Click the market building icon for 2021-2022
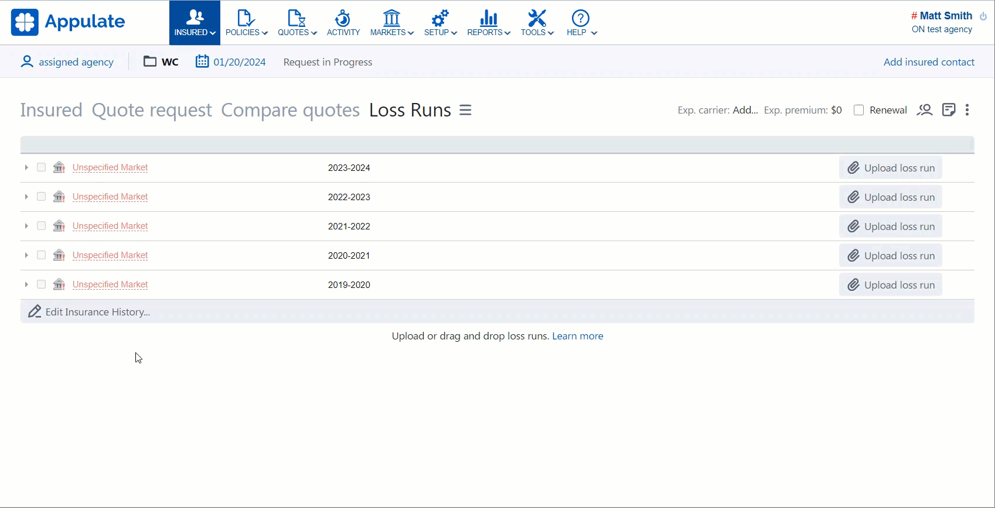The height and width of the screenshot is (508, 995). (x=59, y=226)
